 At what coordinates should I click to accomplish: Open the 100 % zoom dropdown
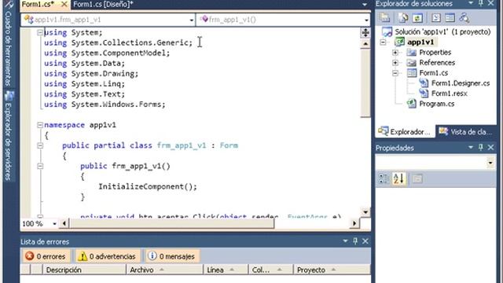point(54,223)
